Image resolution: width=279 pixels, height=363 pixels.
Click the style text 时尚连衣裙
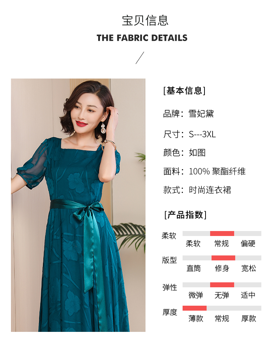click(210, 190)
